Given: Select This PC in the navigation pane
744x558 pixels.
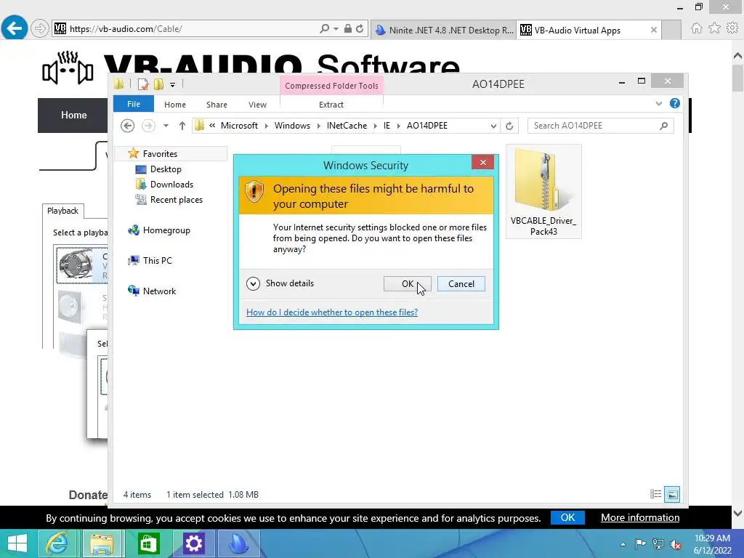Looking at the screenshot, I should click(x=157, y=261).
